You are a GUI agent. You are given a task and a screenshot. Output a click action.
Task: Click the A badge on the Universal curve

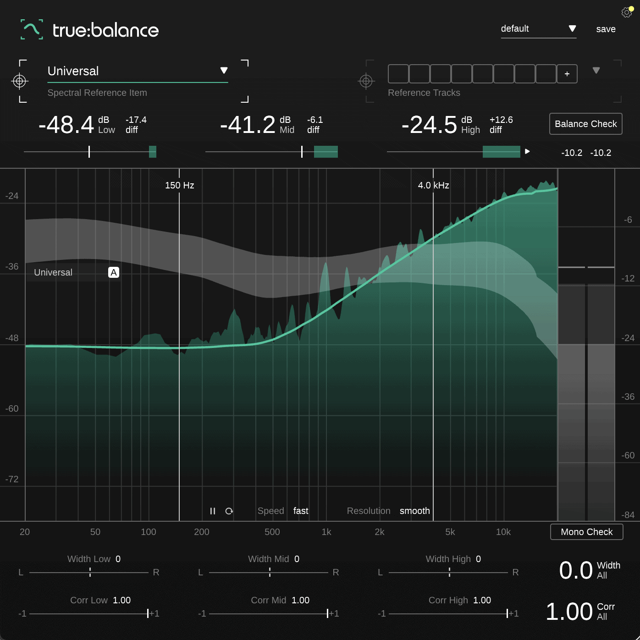(113, 272)
